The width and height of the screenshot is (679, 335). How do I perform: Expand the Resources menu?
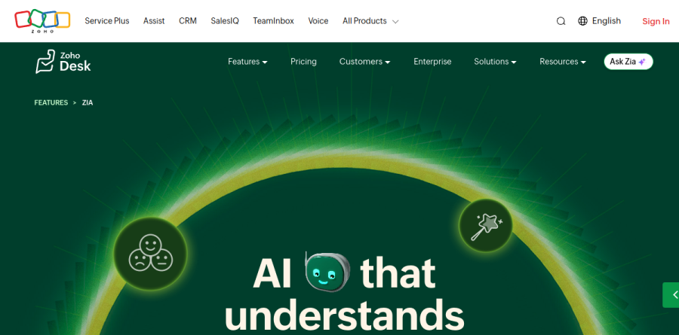click(563, 62)
